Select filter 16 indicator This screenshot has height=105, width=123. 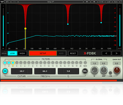point(65,63)
